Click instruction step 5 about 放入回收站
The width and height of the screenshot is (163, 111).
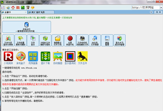(50, 97)
